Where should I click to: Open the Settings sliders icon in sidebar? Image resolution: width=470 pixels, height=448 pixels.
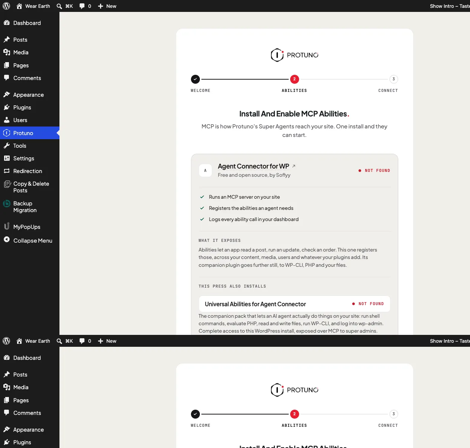pos(7,158)
